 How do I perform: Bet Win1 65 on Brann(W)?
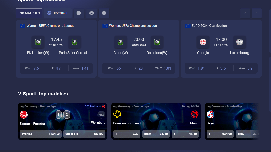pos(114,68)
